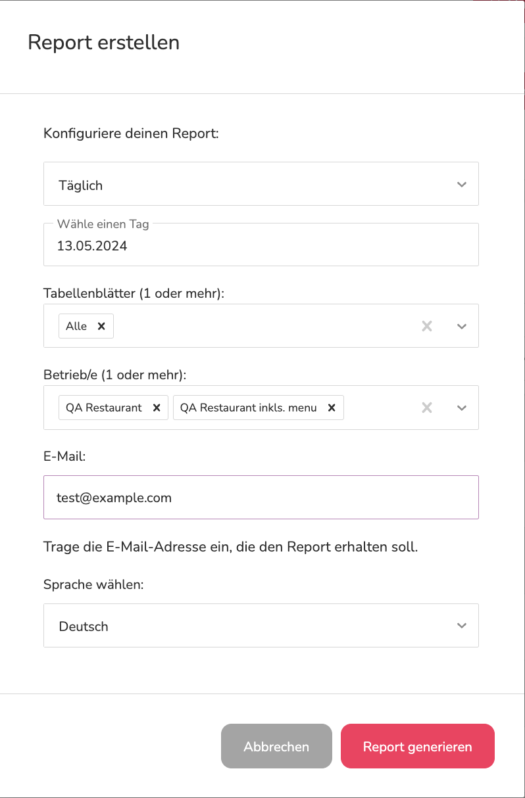
Task: Remove QA Restaurant tag
Action: [157, 408]
